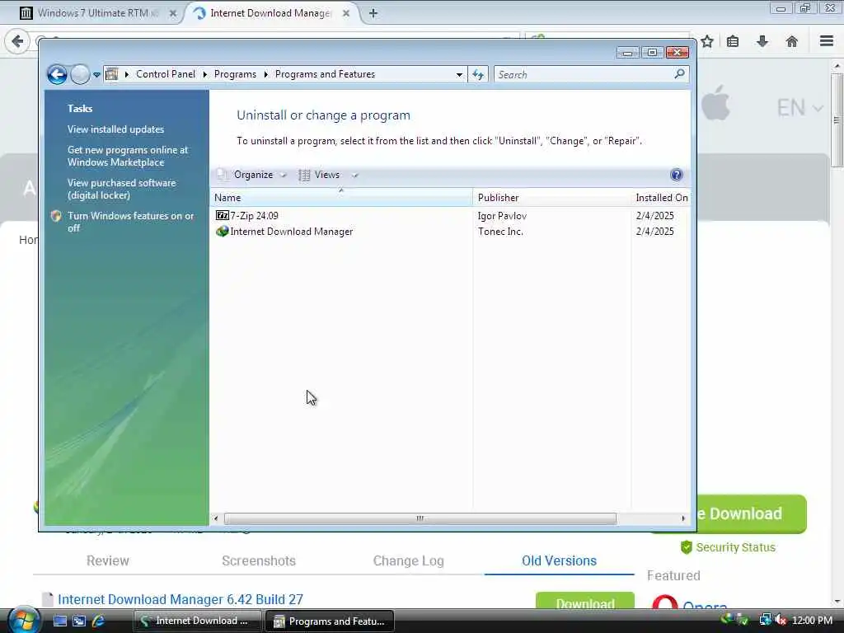The height and width of the screenshot is (633, 844).
Task: Close the Windows 7 Ultimate RTM tab
Action: coord(173,13)
